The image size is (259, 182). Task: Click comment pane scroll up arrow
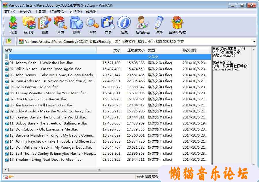[x=254, y=49]
